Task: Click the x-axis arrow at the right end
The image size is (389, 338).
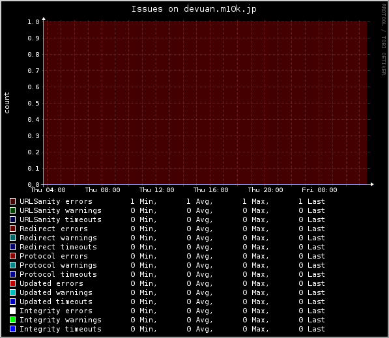Action: (372, 184)
